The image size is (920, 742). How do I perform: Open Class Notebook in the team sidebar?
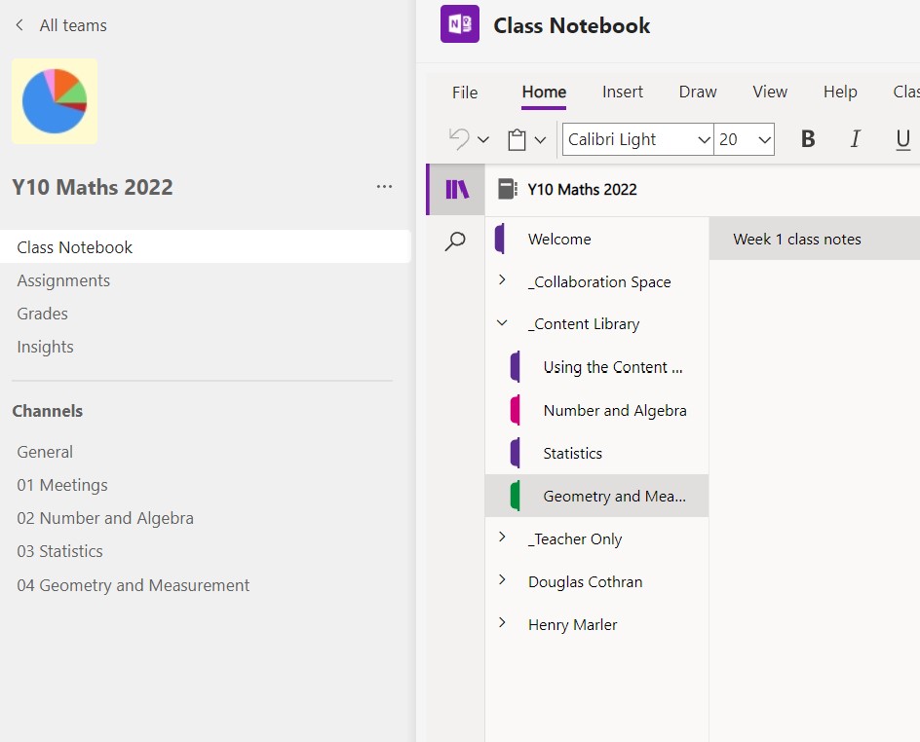pos(206,246)
